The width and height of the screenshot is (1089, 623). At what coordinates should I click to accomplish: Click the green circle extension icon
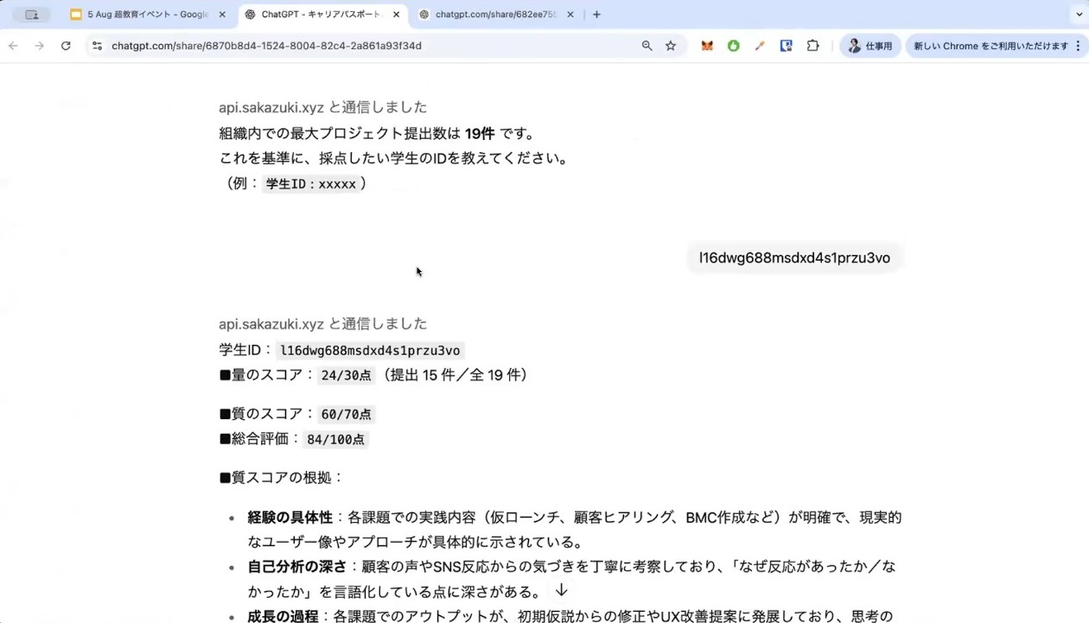pos(733,46)
